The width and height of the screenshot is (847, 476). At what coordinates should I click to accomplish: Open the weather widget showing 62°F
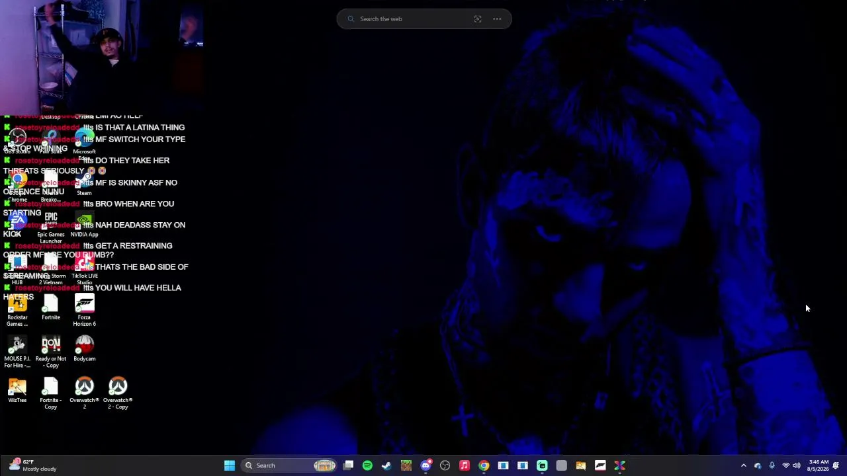33,465
